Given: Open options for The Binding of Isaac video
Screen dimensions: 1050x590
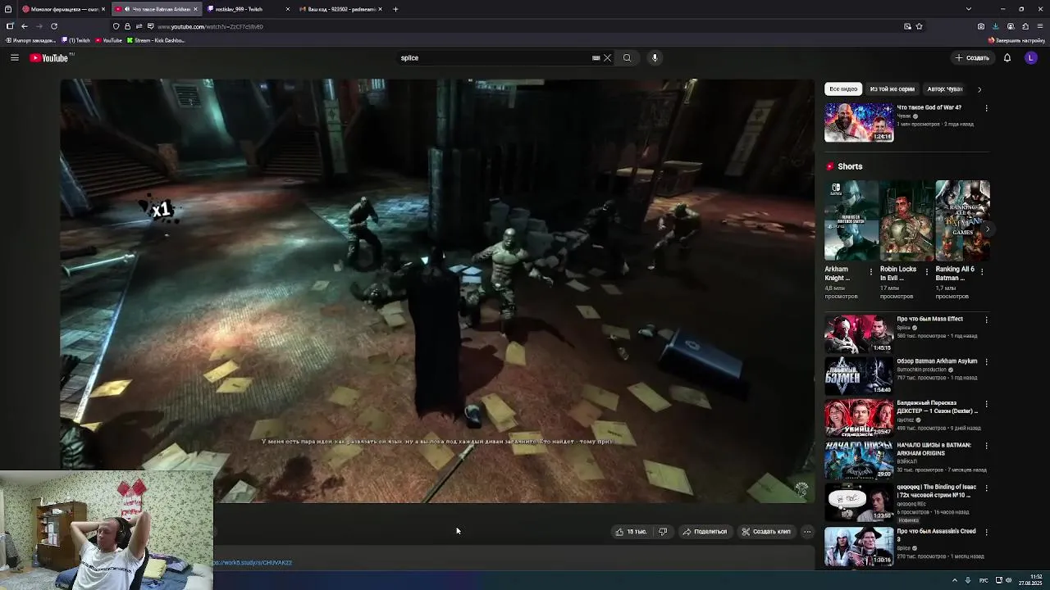Looking at the screenshot, I should [986, 488].
